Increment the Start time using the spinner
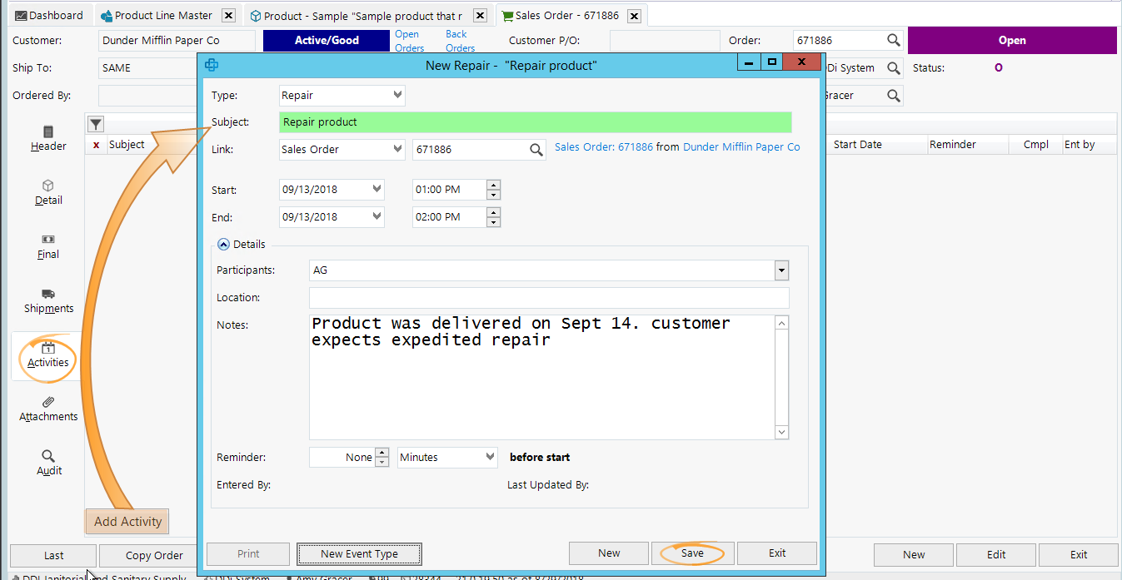Screen dimensions: 1122x580 (x=493, y=185)
